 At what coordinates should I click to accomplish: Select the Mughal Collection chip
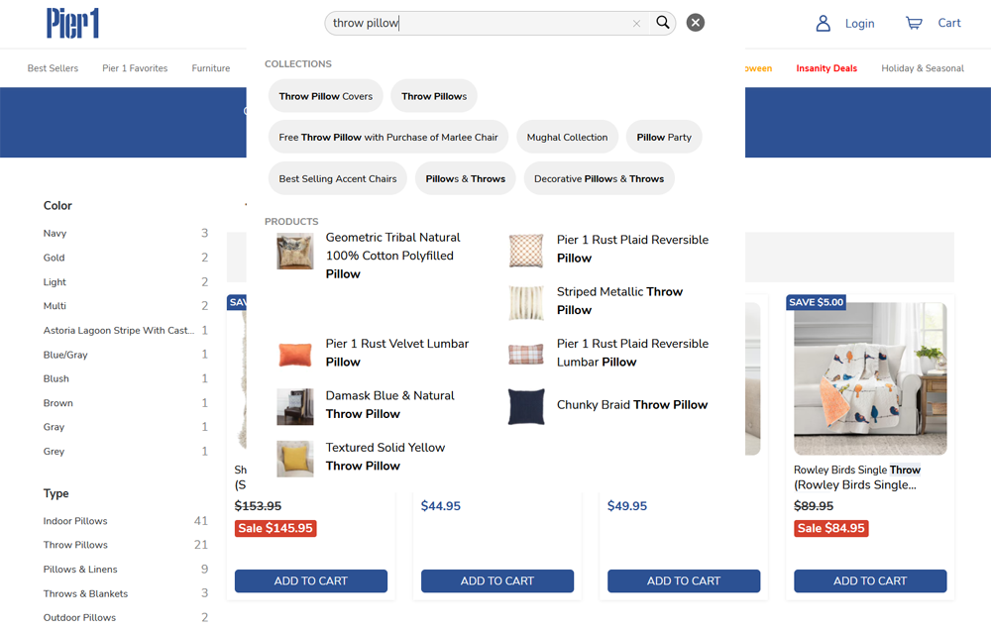567,137
